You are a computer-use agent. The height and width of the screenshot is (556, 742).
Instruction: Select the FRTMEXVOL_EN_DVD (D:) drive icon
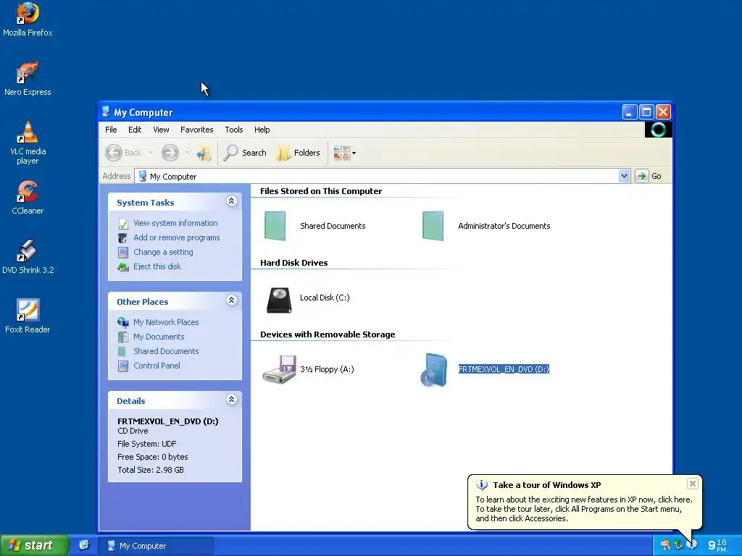(x=434, y=370)
